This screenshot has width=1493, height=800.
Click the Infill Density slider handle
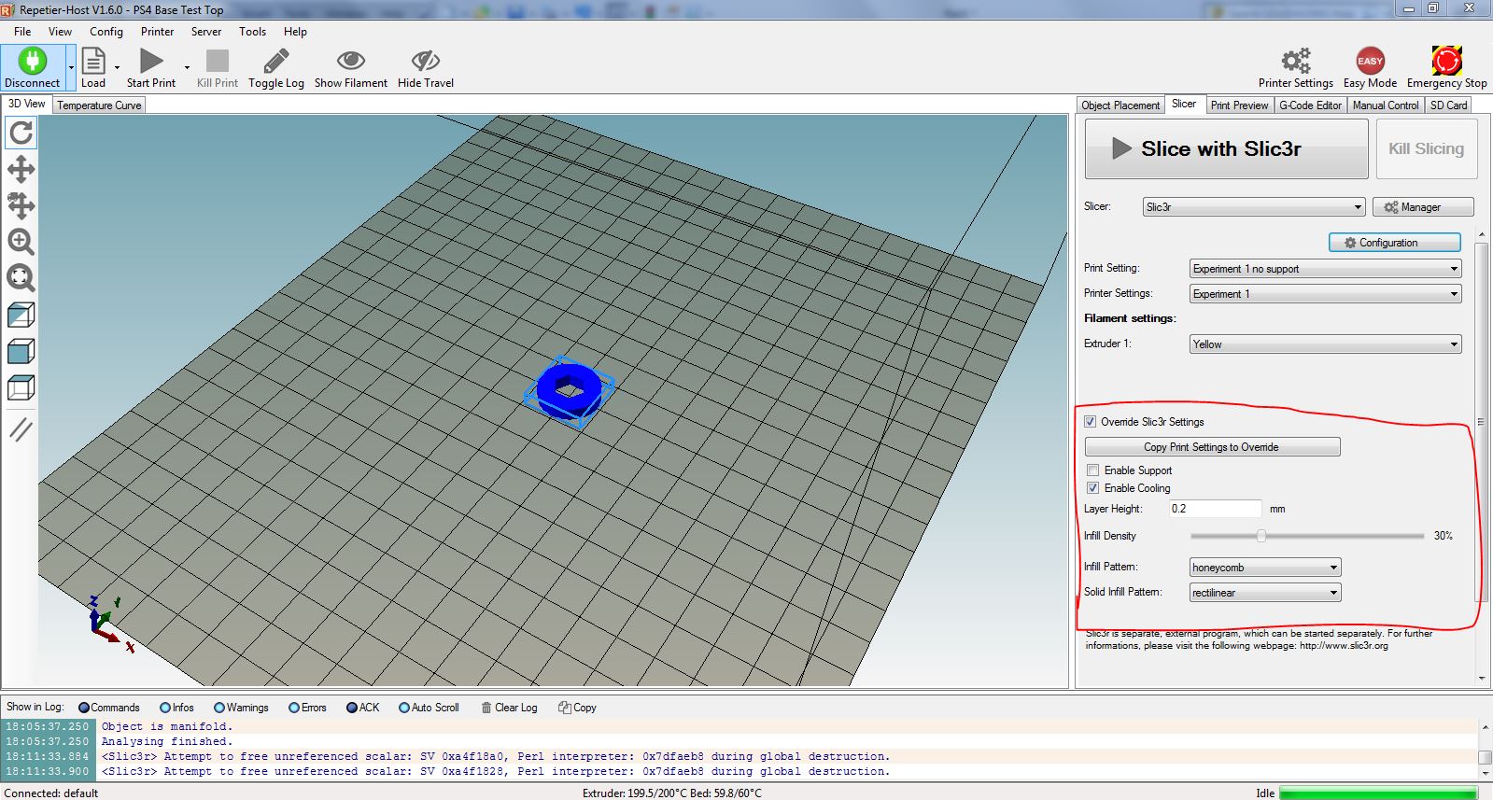1261,536
